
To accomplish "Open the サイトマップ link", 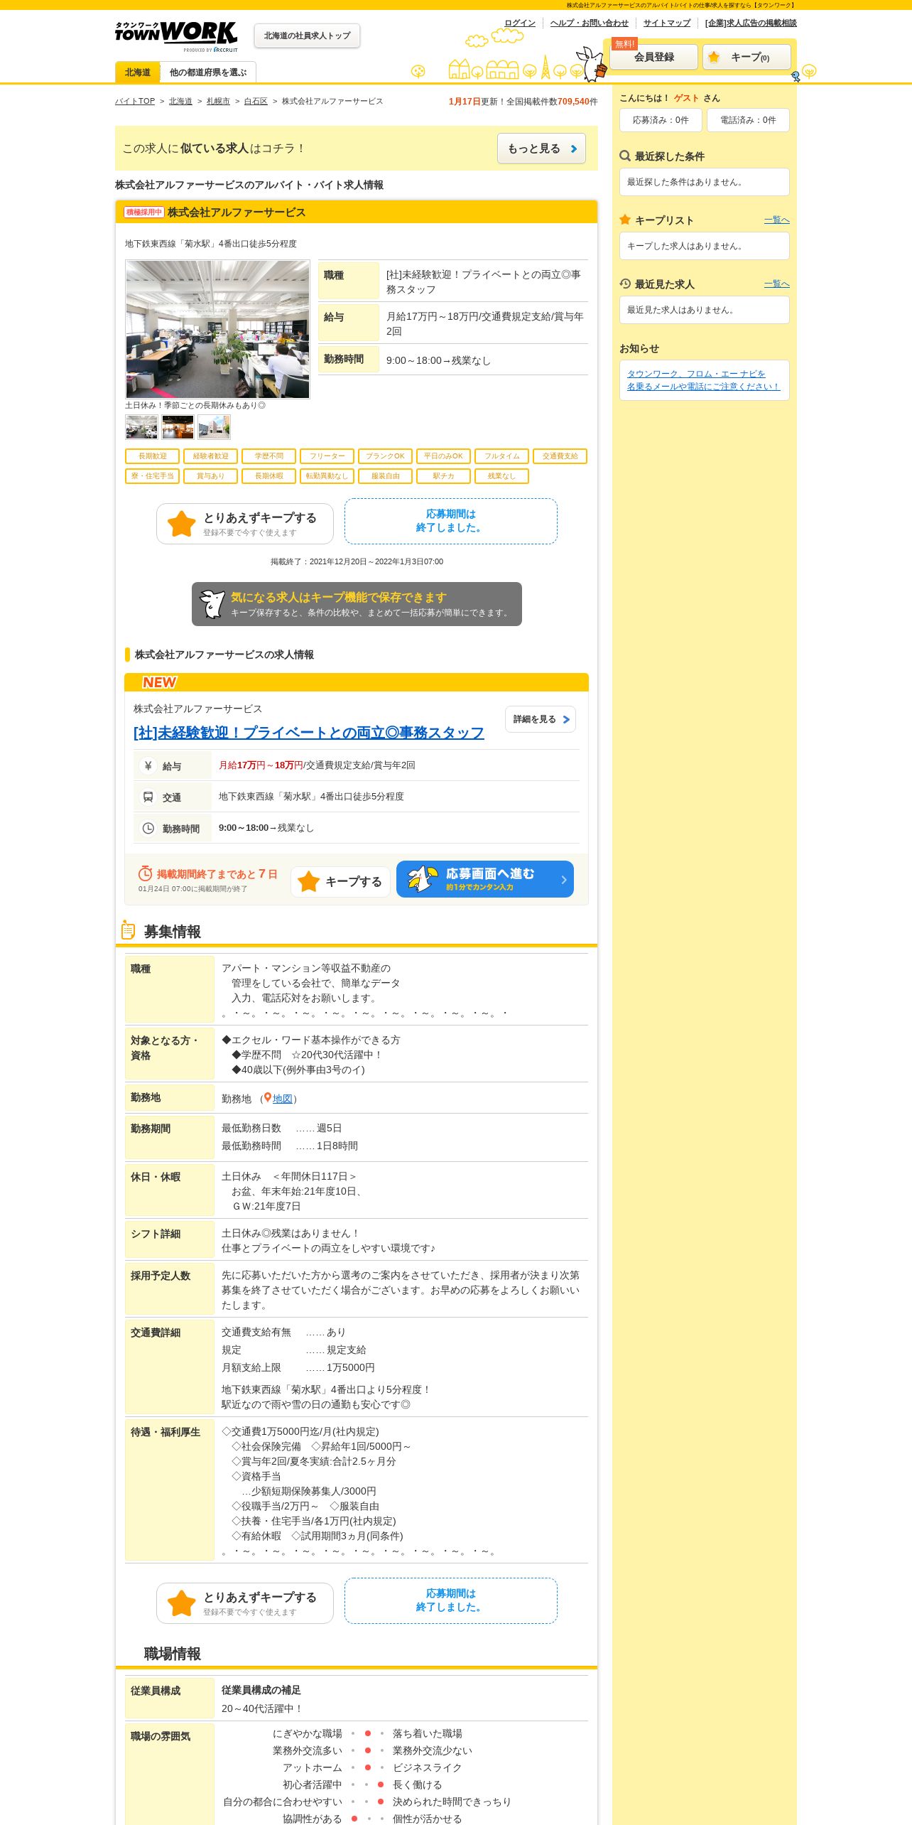I will [667, 23].
